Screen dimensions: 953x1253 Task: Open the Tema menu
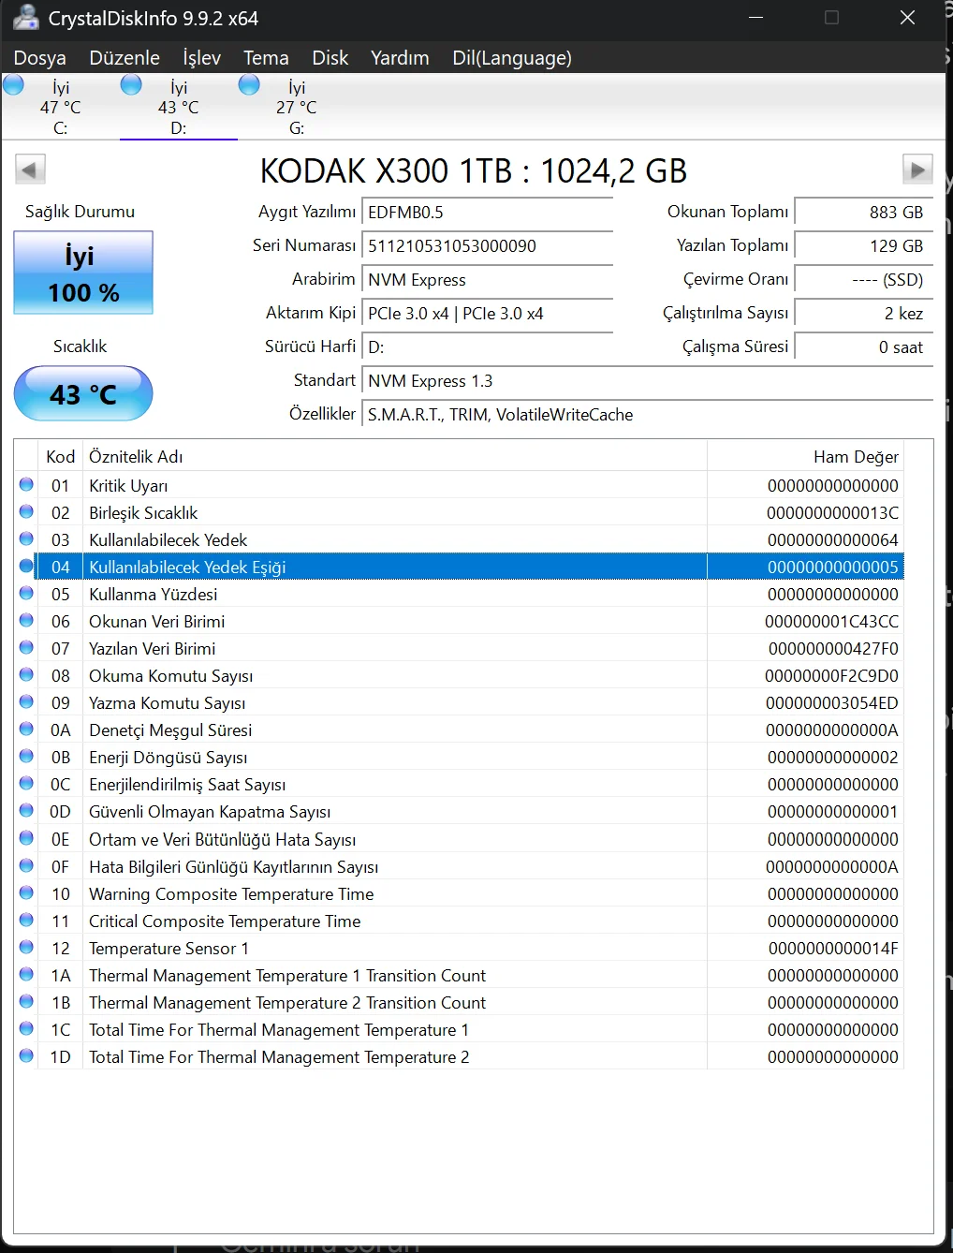pyautogui.click(x=266, y=58)
